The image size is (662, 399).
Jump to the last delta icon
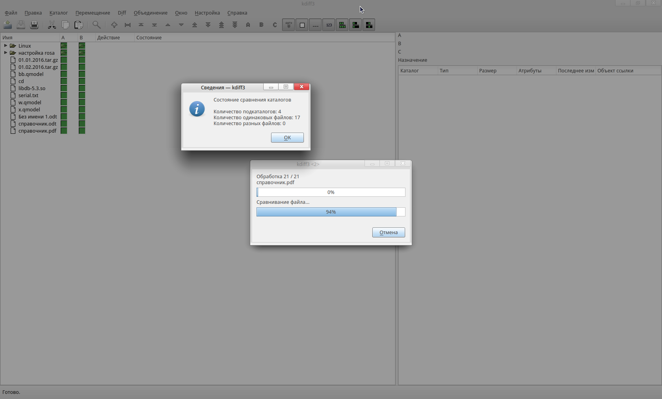[x=154, y=25]
